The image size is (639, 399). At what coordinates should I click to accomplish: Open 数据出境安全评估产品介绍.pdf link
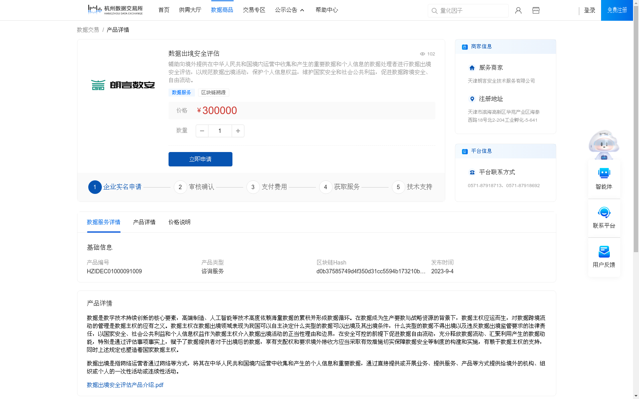coord(125,385)
